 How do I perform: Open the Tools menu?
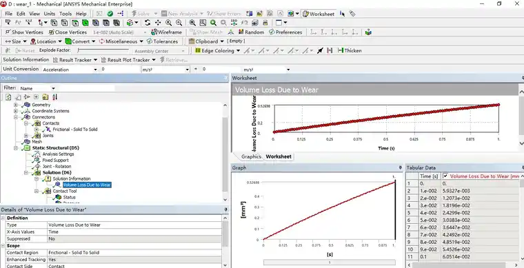point(65,14)
